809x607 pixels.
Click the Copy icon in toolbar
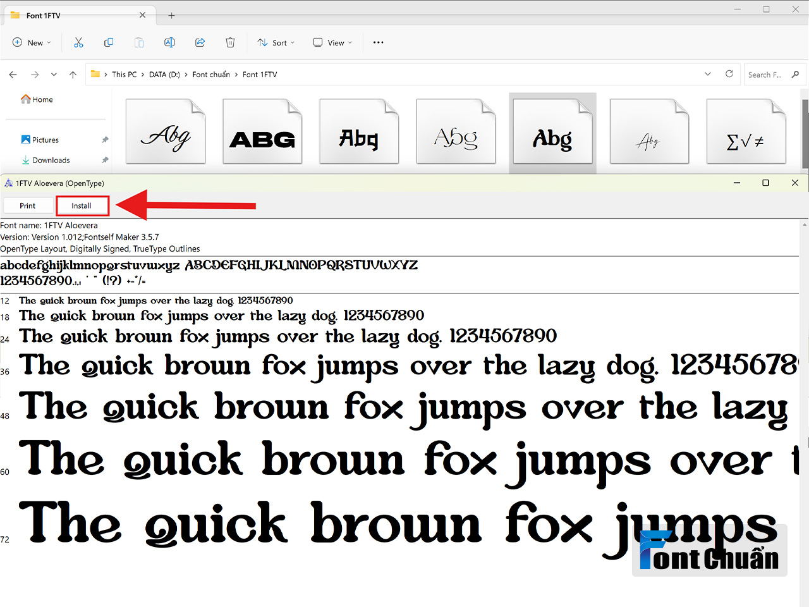(109, 42)
